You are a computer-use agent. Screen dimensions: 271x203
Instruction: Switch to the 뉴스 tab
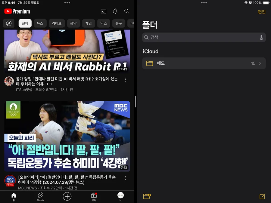(40, 23)
